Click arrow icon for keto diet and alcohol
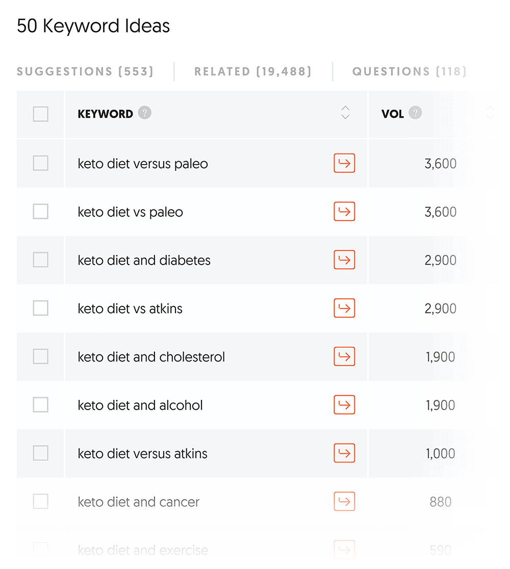This screenshot has height=569, width=510. coord(344,405)
